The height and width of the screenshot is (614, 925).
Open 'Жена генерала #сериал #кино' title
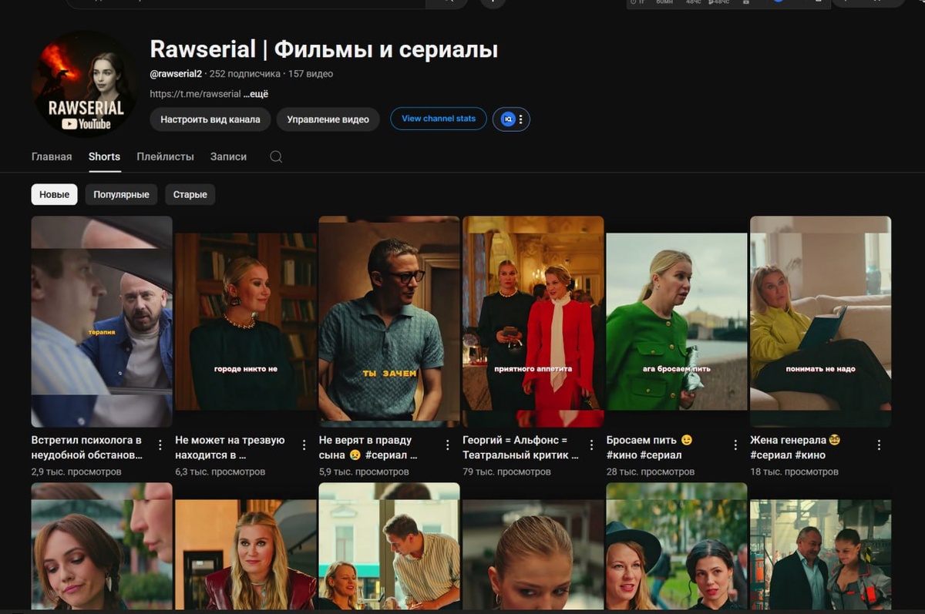[x=795, y=448]
